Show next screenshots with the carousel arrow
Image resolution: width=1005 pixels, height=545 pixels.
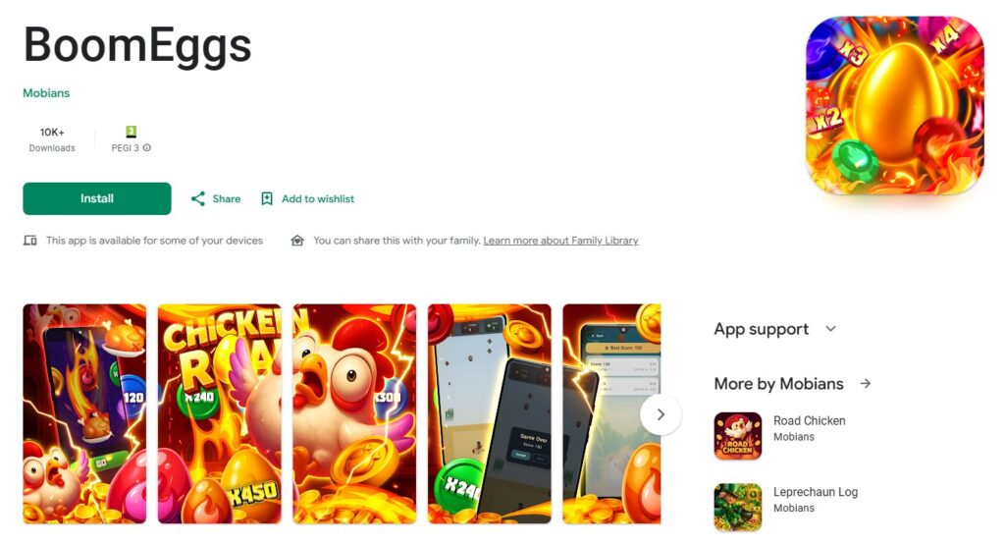661,414
